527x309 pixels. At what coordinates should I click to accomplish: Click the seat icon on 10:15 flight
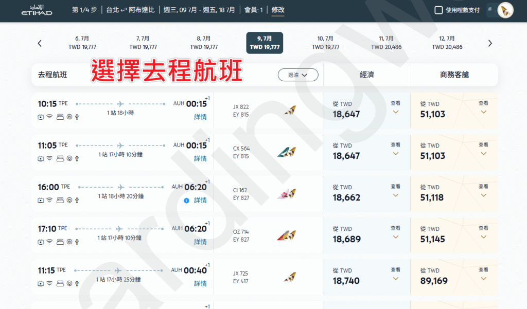coord(60,117)
